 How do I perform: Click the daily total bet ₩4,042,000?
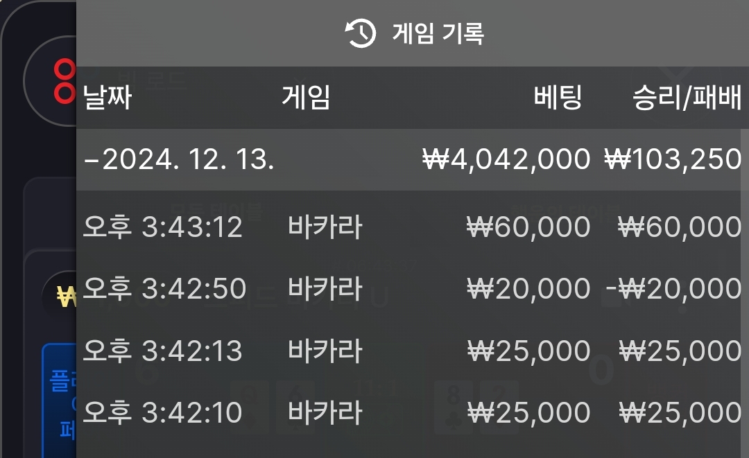[x=506, y=159]
